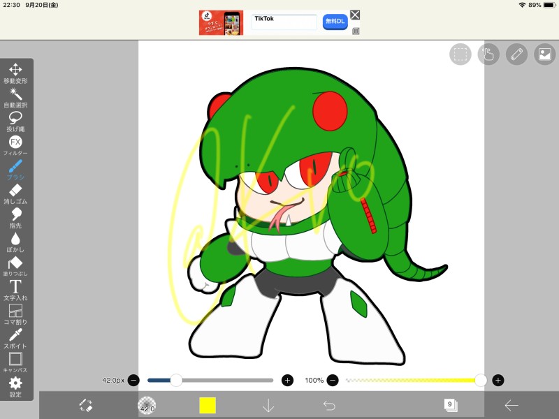Click the 無料DL button in ad

click(x=335, y=22)
